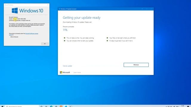Open the Learn more link
The width and height of the screenshot is (191, 107).
(x=77, y=73)
